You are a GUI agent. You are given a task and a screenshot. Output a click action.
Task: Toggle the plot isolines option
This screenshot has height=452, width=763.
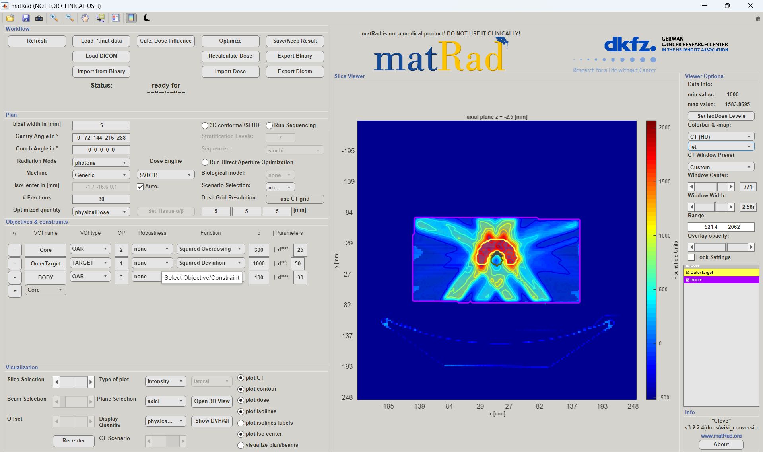(241, 411)
